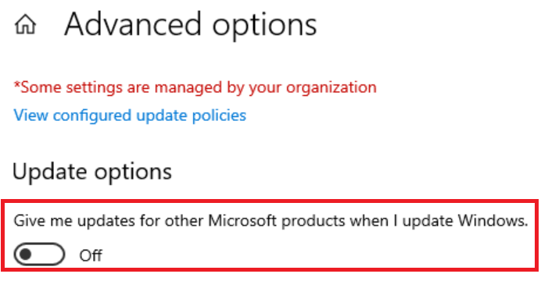Go to Settings home via house icon

coord(25,25)
